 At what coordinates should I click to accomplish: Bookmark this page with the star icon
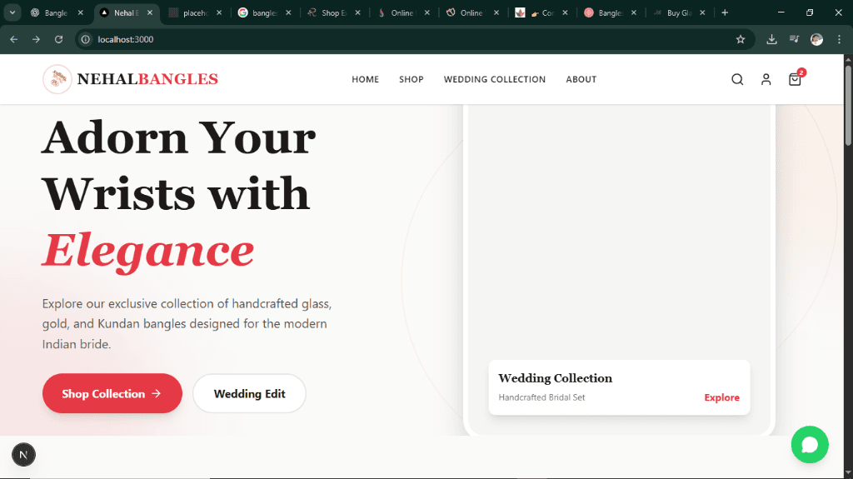pos(741,39)
